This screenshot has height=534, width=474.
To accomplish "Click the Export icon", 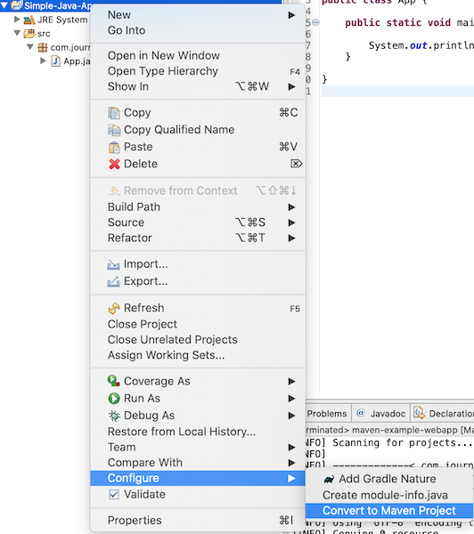I will (x=113, y=281).
